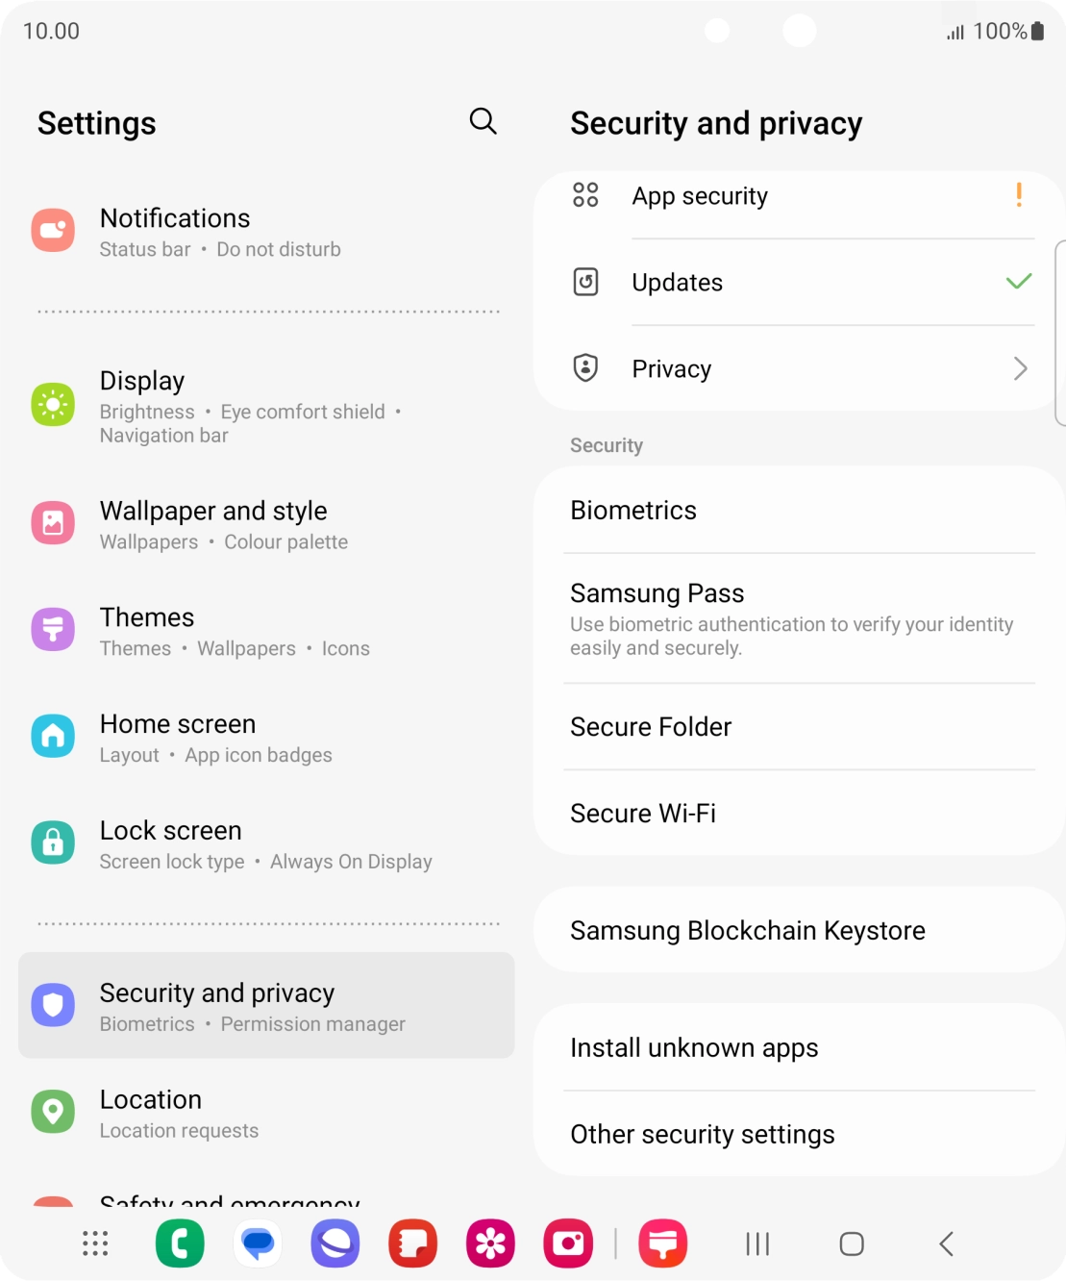Open the Settings search icon

[x=483, y=122]
